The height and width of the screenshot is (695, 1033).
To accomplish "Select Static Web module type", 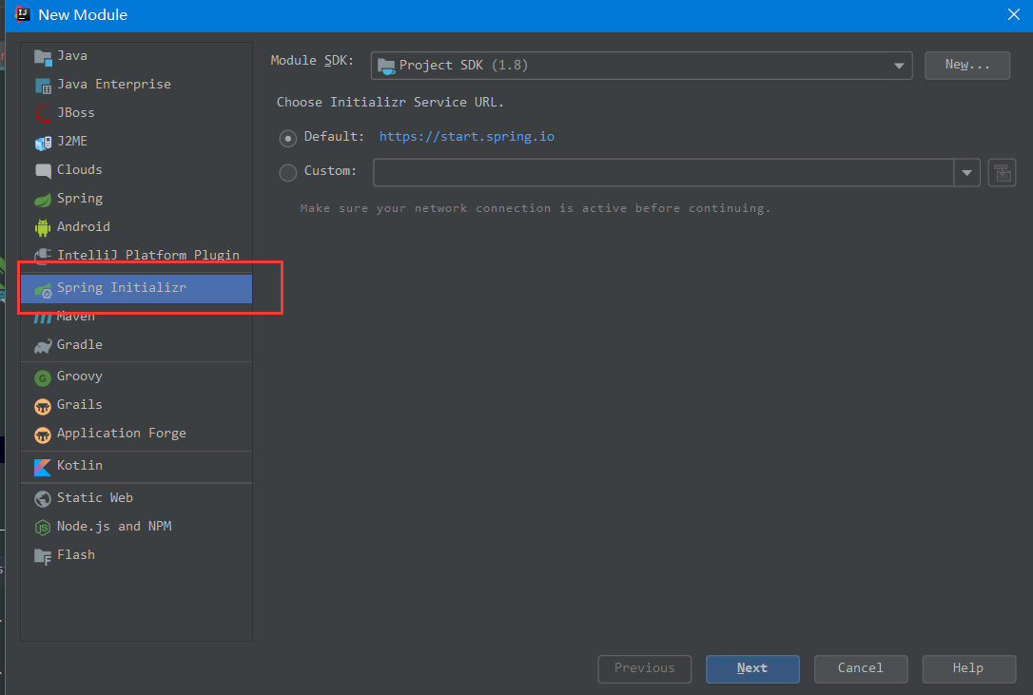I will (136, 497).
